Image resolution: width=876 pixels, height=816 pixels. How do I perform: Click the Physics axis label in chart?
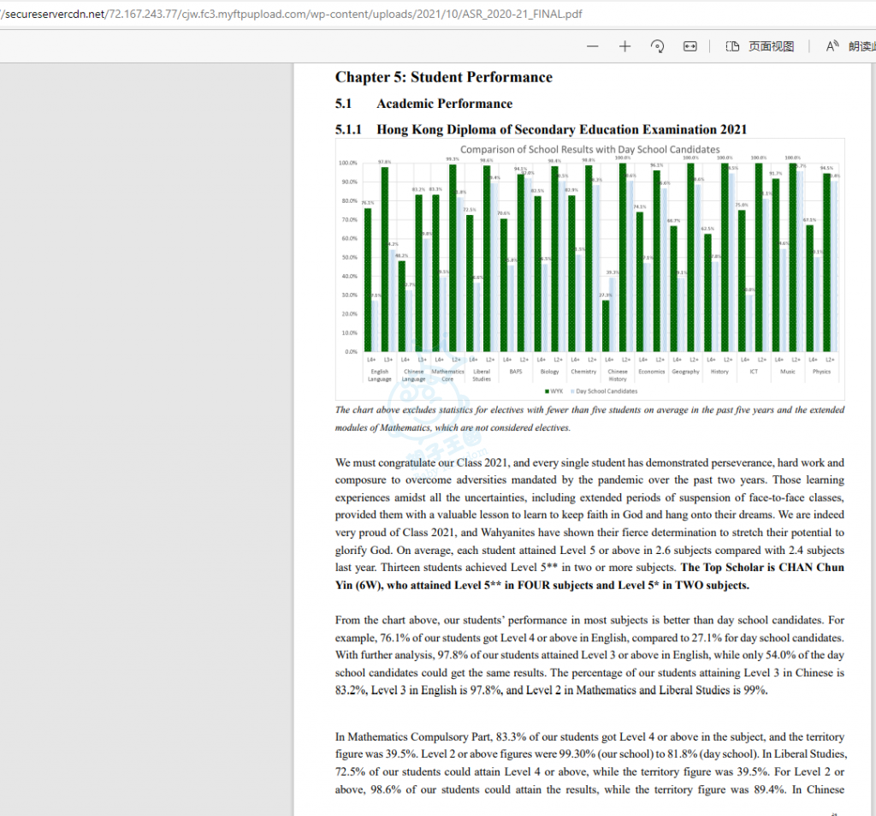(x=821, y=372)
